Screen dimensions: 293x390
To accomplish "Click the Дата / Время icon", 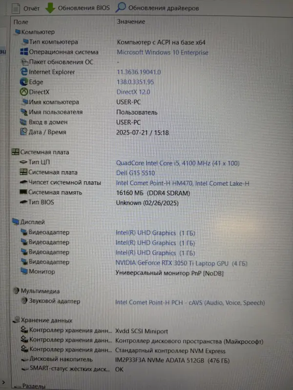I will tap(23, 132).
